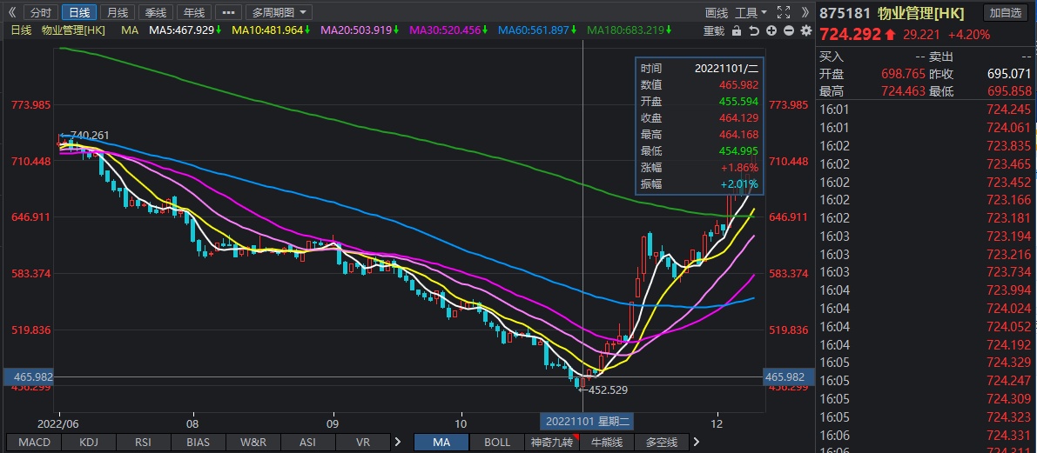Enter fullscreen chart mode
The height and width of the screenshot is (453, 1037).
784,12
